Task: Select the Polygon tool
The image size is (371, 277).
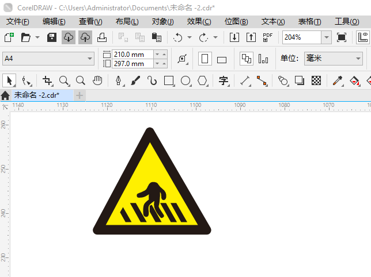Action: [203, 81]
